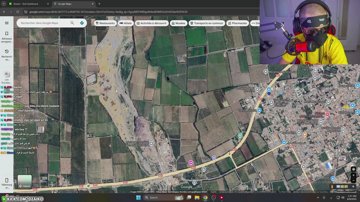Open the volume control in tray
The image size is (360, 202).
[343, 198]
